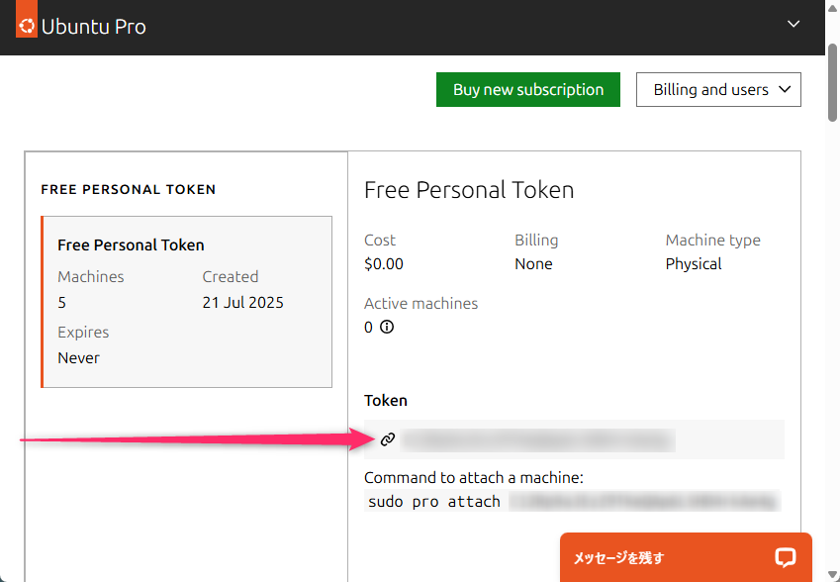The image size is (840, 582).
Task: Click the page vertical scrollbar thumb
Action: coord(832,82)
